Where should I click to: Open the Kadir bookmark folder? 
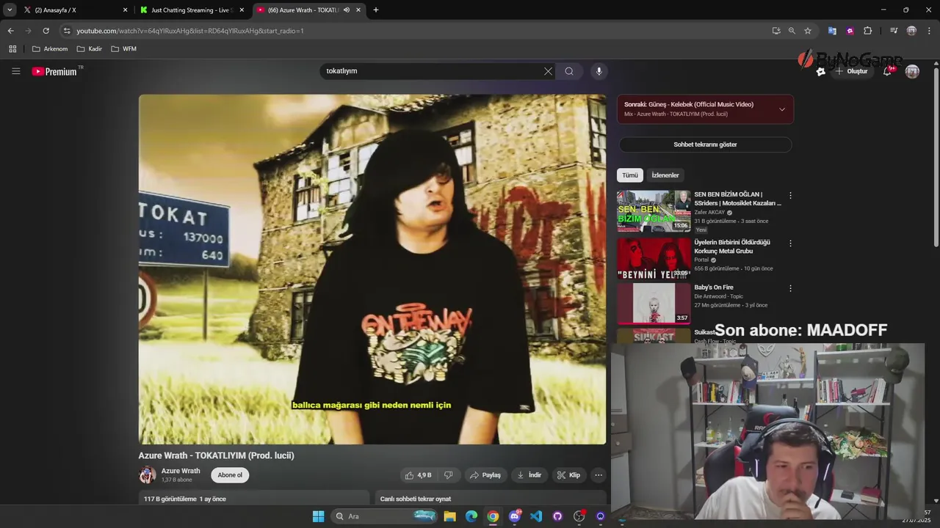90,49
